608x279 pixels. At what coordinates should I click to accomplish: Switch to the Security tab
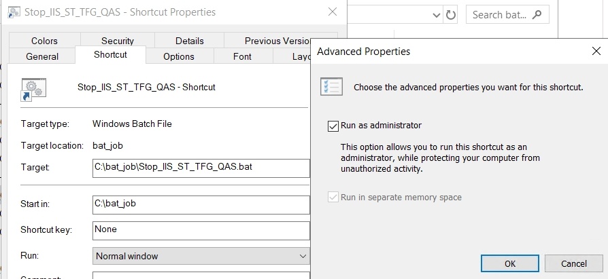point(117,41)
